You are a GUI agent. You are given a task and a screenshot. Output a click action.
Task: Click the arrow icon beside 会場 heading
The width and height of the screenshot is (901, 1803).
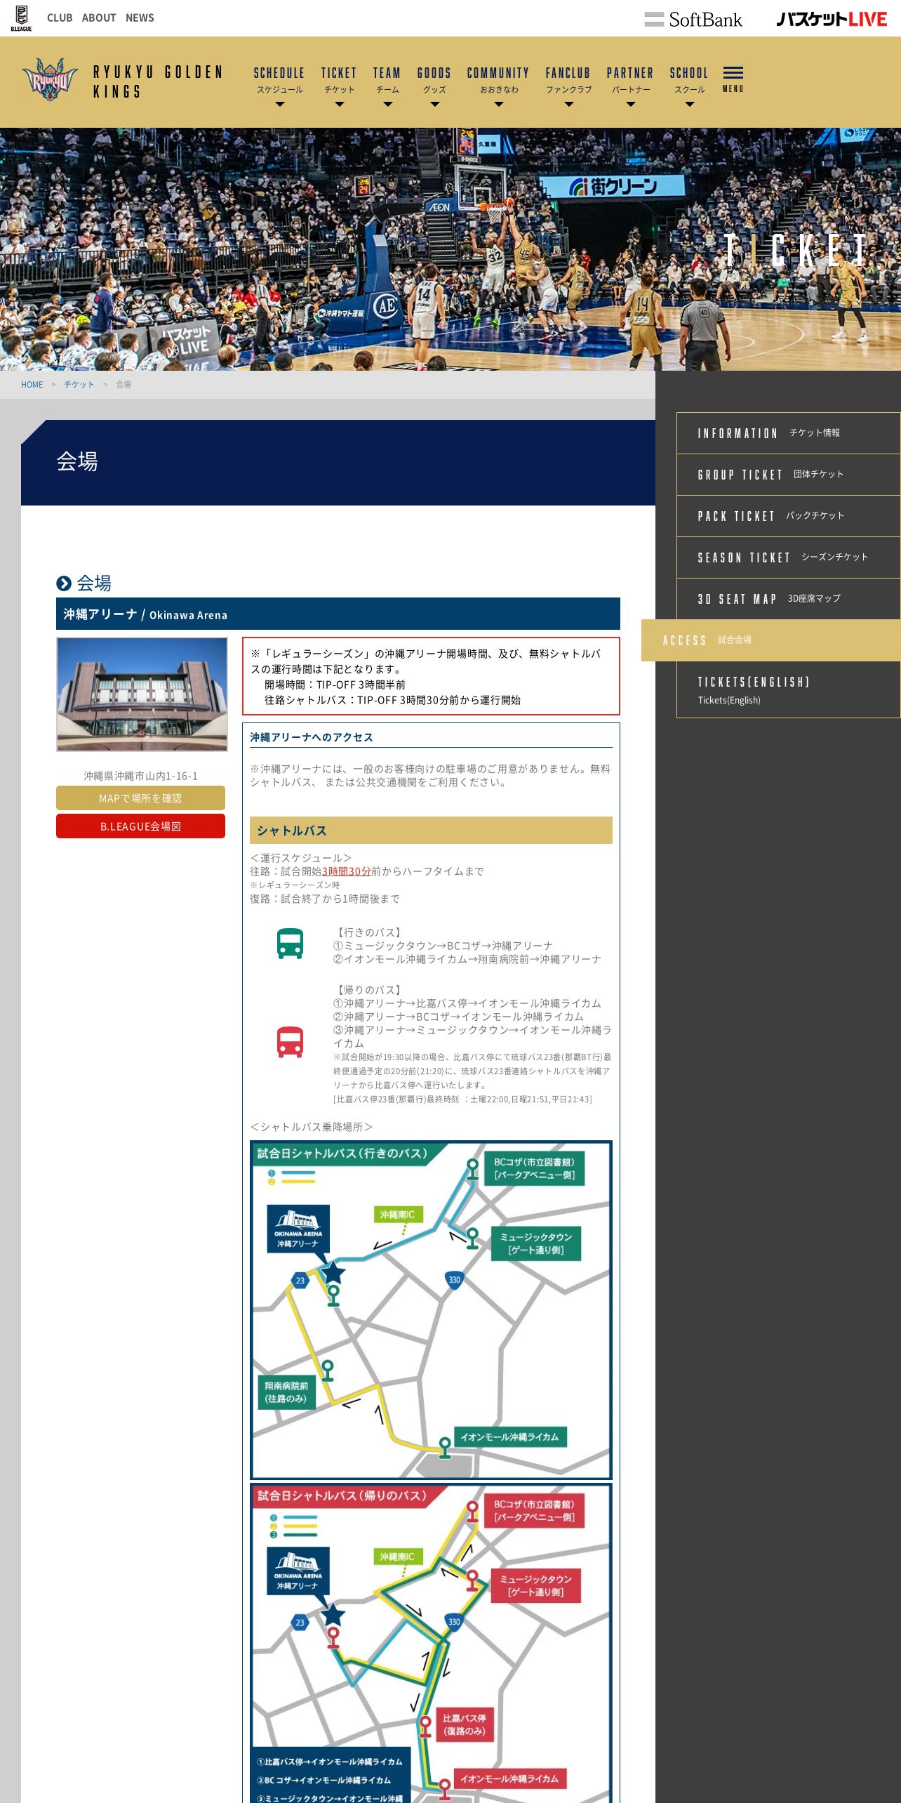click(x=64, y=583)
